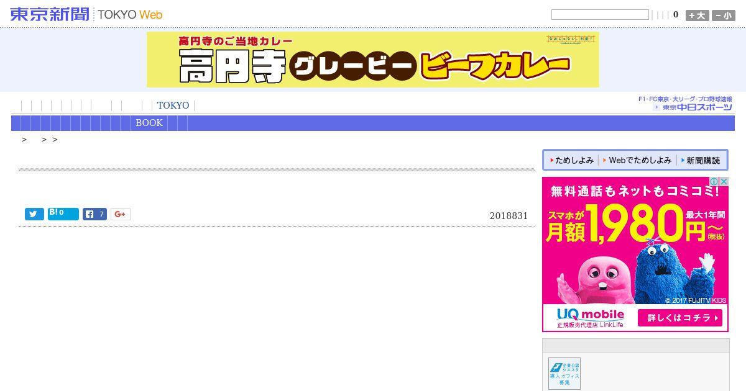Open the Koenji gravy beef curry banner
746x391 pixels.
pos(373,60)
